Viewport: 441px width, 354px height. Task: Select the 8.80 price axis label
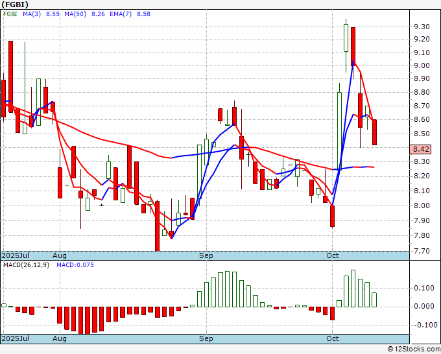click(422, 92)
